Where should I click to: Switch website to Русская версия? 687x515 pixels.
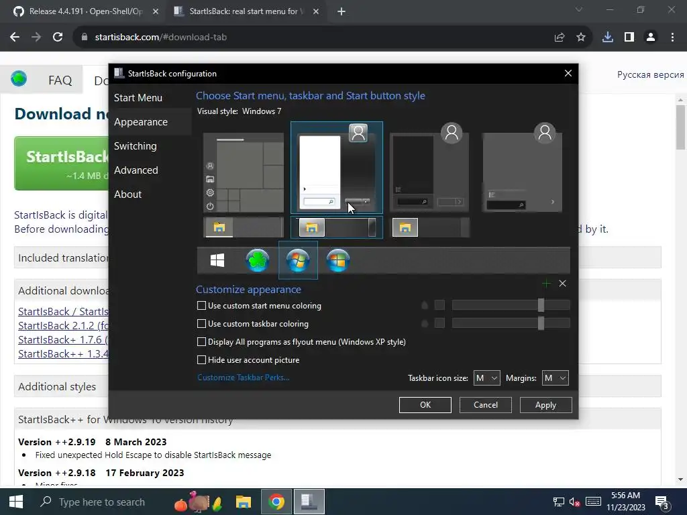(x=650, y=74)
